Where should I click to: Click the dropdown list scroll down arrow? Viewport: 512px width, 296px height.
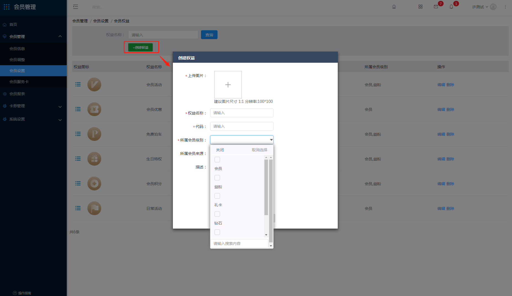[x=266, y=235]
